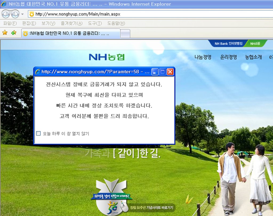Screen dimensions: 273x216
Task: Open the 즐겨찾기(A) menu
Action: (x=71, y=23)
